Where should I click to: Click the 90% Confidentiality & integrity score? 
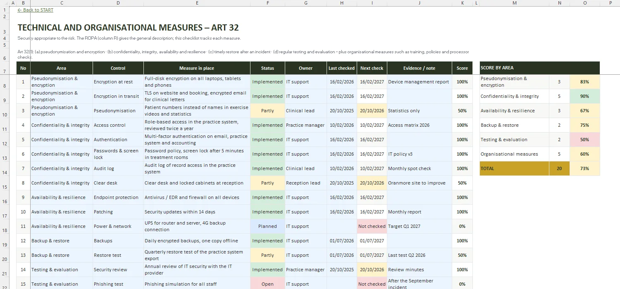coord(584,96)
